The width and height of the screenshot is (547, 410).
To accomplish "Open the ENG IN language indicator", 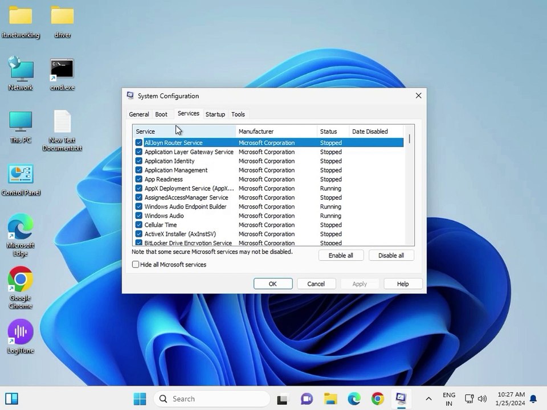I will [x=449, y=399].
